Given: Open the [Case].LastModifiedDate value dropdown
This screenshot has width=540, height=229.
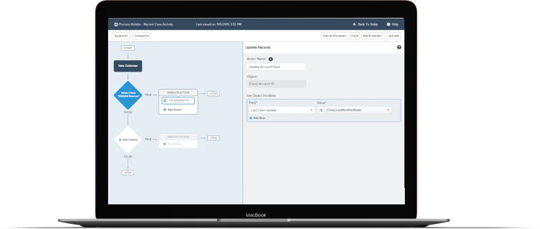Looking at the screenshot, I should 388,110.
